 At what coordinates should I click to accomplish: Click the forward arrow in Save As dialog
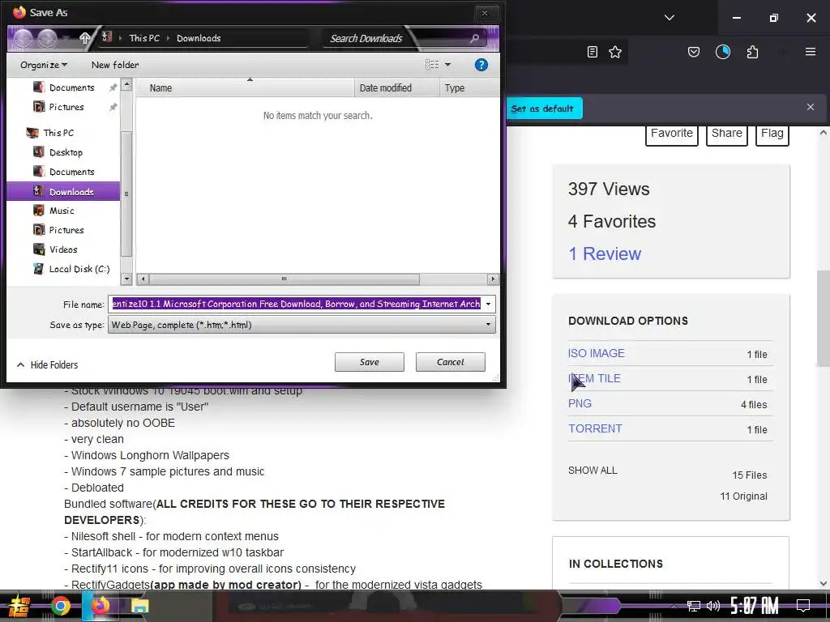pos(47,38)
